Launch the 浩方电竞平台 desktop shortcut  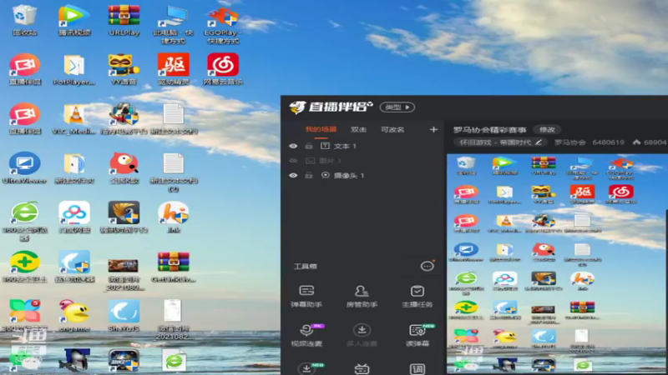(124, 118)
